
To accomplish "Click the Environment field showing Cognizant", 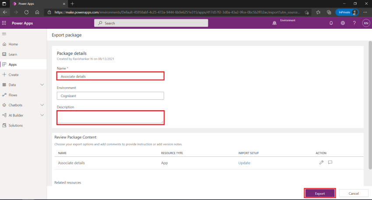I will (110, 95).
